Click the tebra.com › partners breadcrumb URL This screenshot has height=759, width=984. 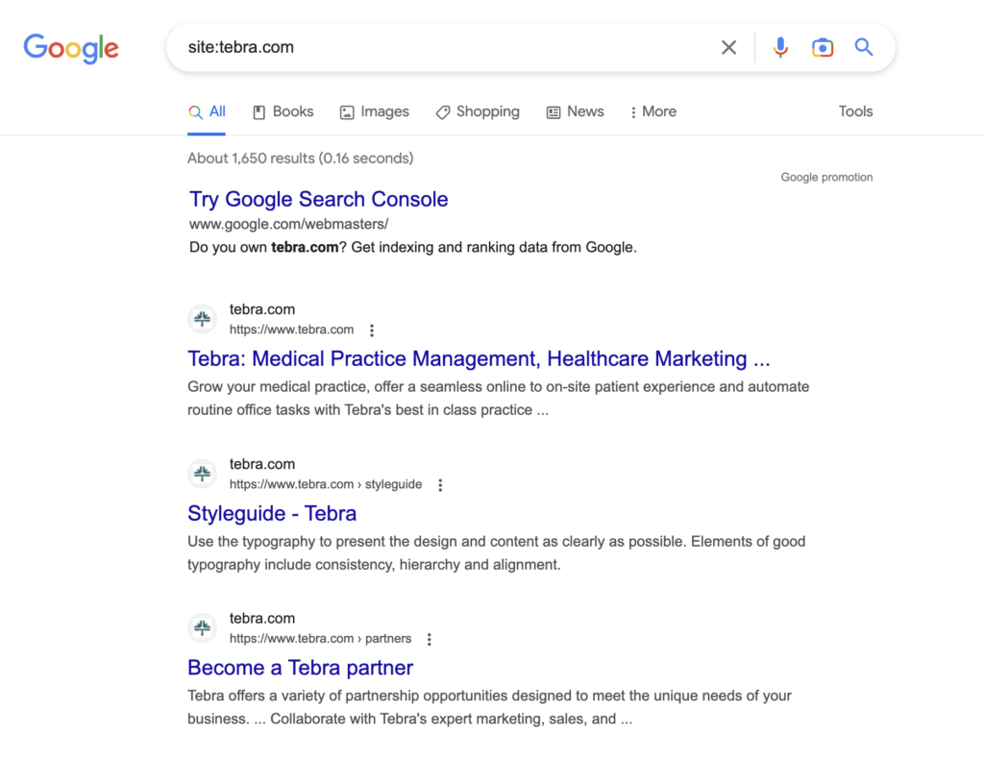(320, 639)
